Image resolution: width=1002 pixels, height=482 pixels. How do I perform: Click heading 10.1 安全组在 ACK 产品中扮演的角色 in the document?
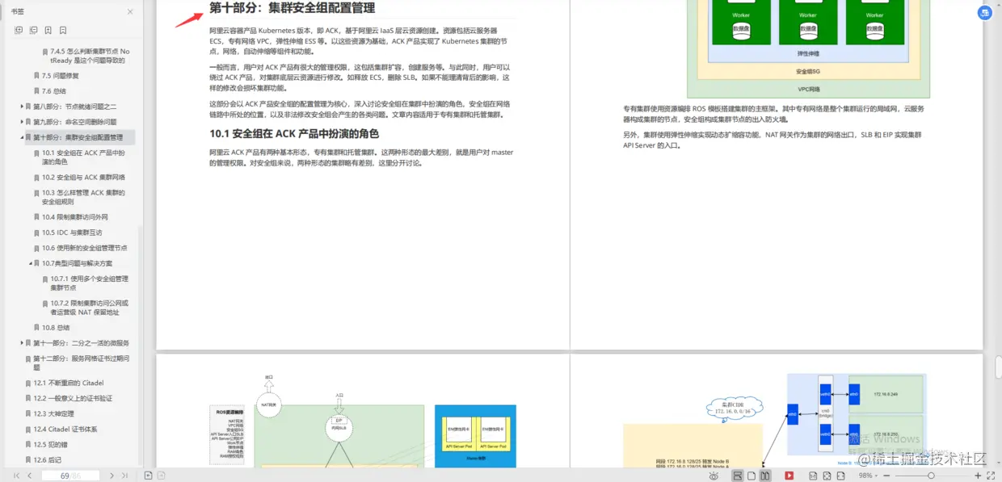point(294,134)
